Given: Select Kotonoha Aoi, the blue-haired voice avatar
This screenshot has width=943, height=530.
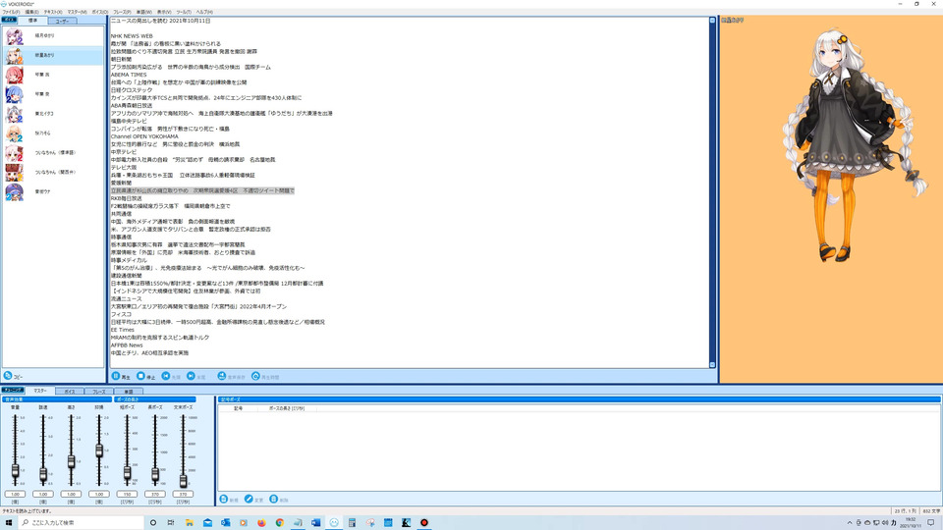Looking at the screenshot, I should 15,94.
